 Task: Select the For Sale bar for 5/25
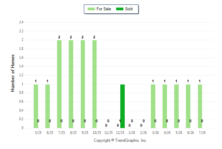click(x=36, y=106)
